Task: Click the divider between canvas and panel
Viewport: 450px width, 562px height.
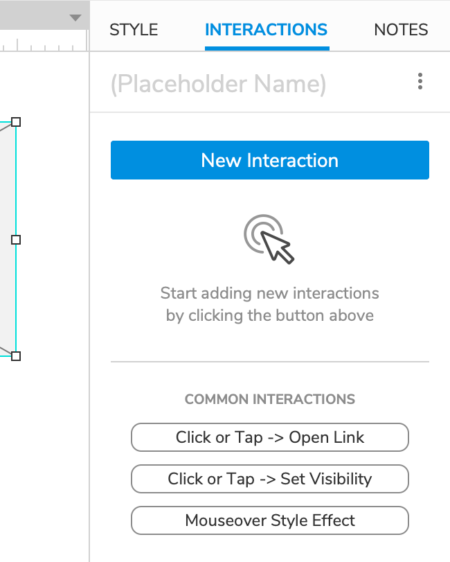Action: point(89,277)
